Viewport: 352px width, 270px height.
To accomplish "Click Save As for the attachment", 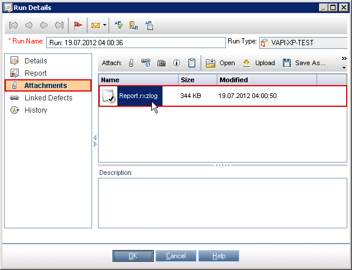I will click(x=304, y=63).
